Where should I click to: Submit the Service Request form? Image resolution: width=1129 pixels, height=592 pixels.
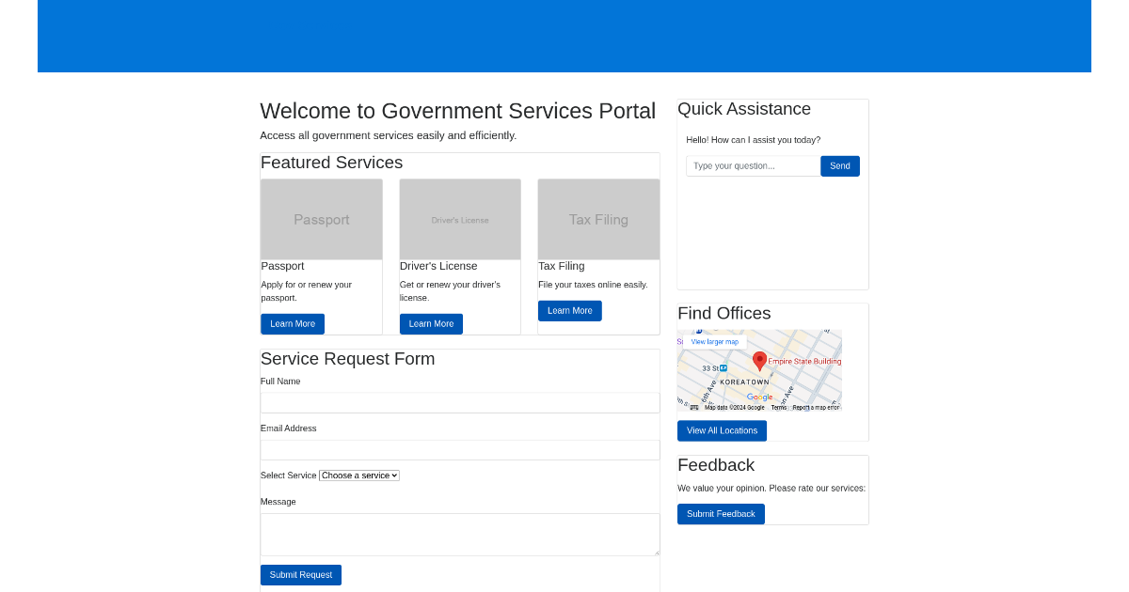300,574
